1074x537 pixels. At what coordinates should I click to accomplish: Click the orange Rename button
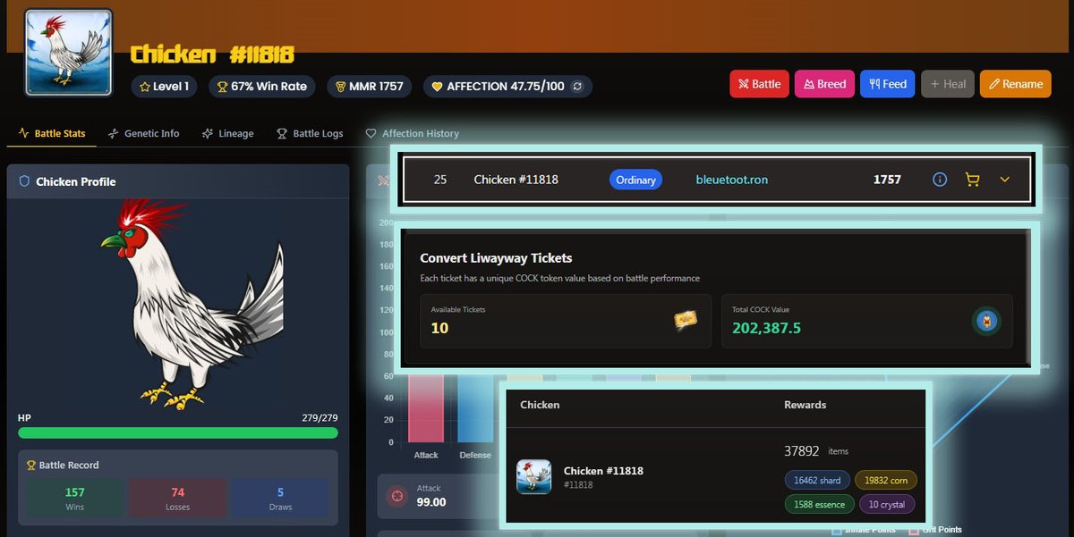pos(1015,84)
